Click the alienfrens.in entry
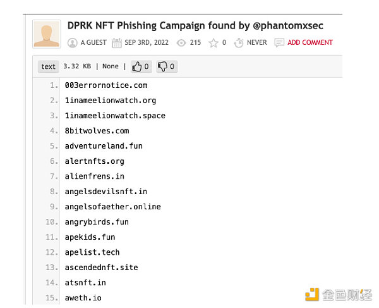This screenshot has width=379, height=308. pos(95,176)
